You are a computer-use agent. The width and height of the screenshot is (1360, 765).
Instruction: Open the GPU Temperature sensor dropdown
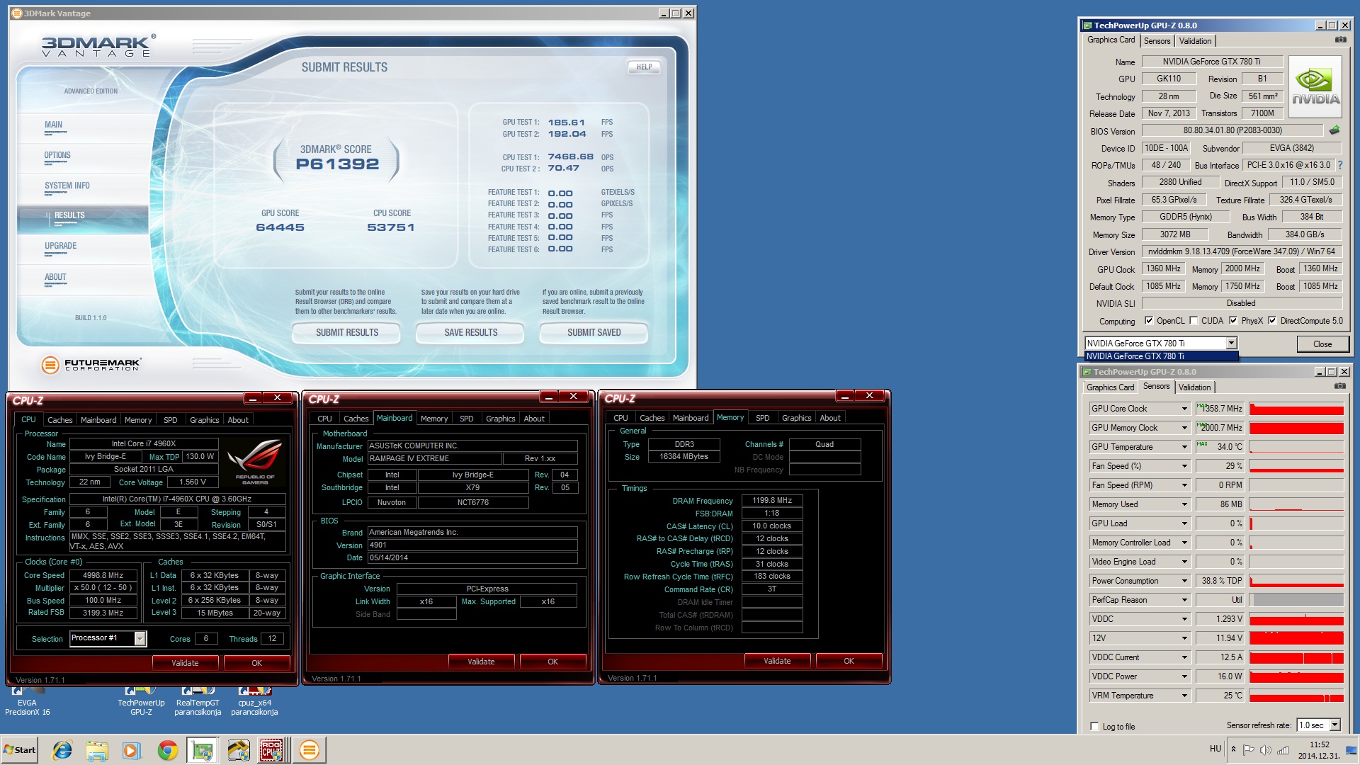pyautogui.click(x=1184, y=447)
